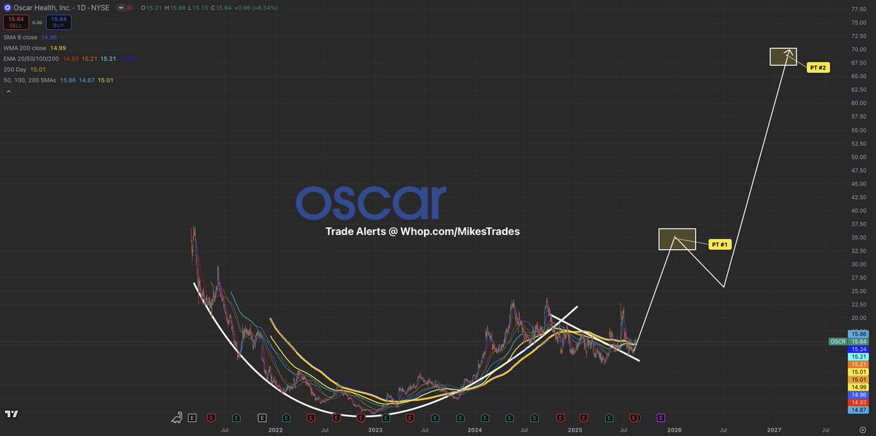Click the dinosaur first-bar icon on timeline
This screenshot has height=436, width=876.
point(177,418)
